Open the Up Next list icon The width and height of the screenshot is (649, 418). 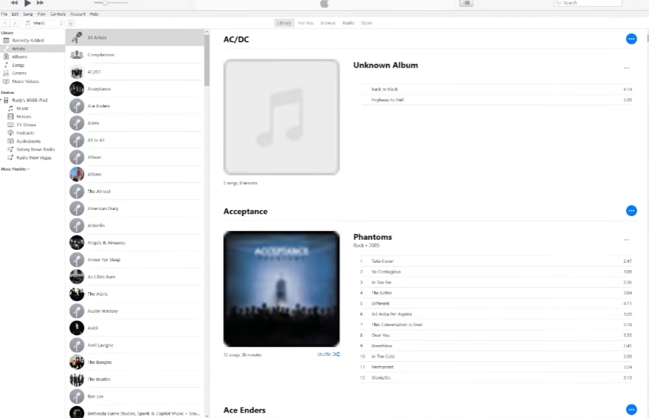click(x=466, y=3)
